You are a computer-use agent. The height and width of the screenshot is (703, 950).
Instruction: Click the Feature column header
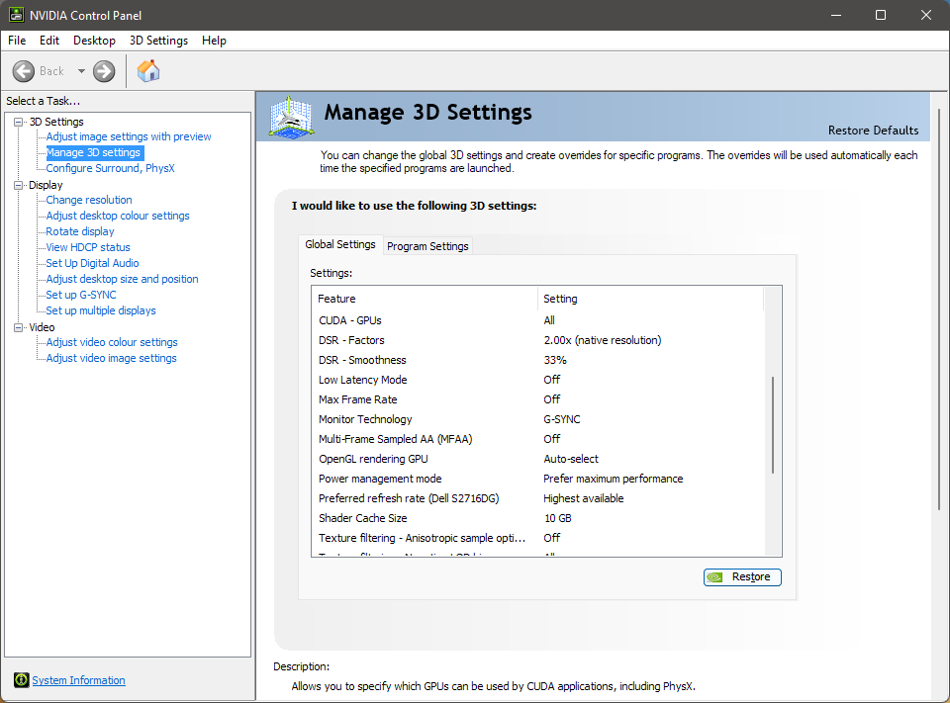tap(425, 299)
